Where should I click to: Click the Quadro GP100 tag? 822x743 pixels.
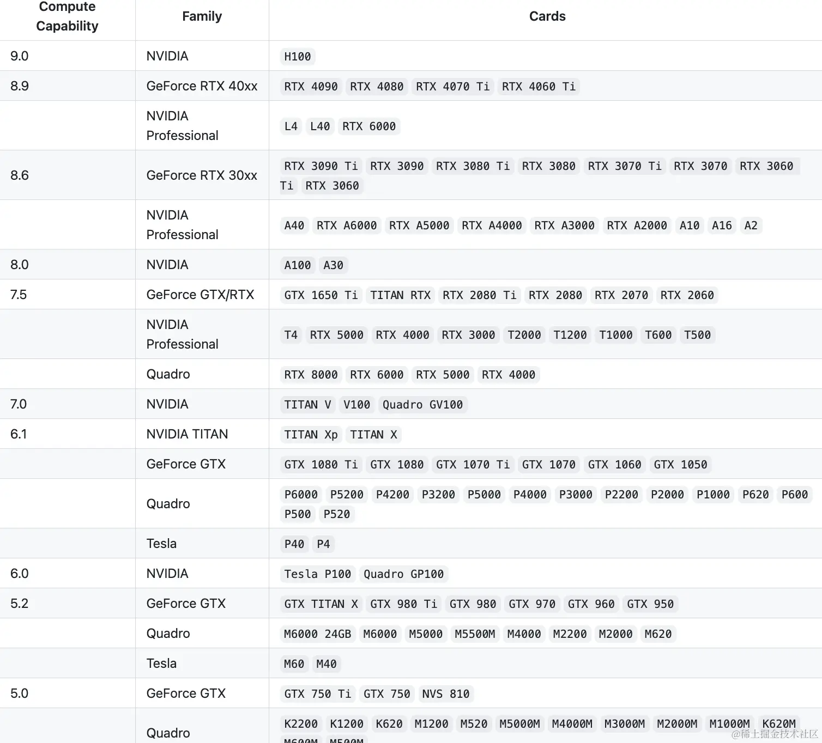[x=403, y=574]
